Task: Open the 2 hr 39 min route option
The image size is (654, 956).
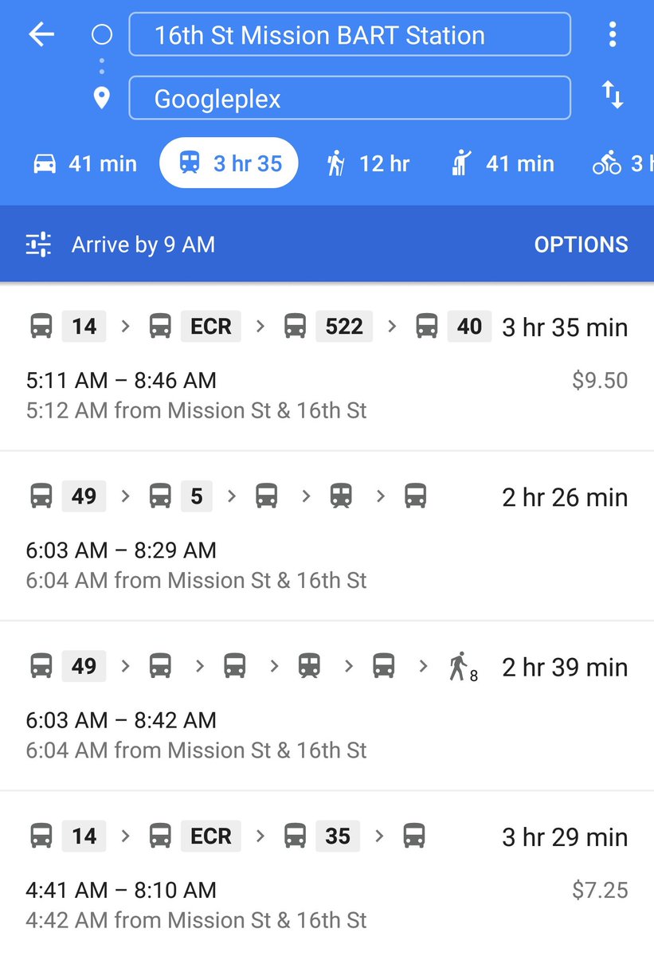Action: tap(327, 706)
